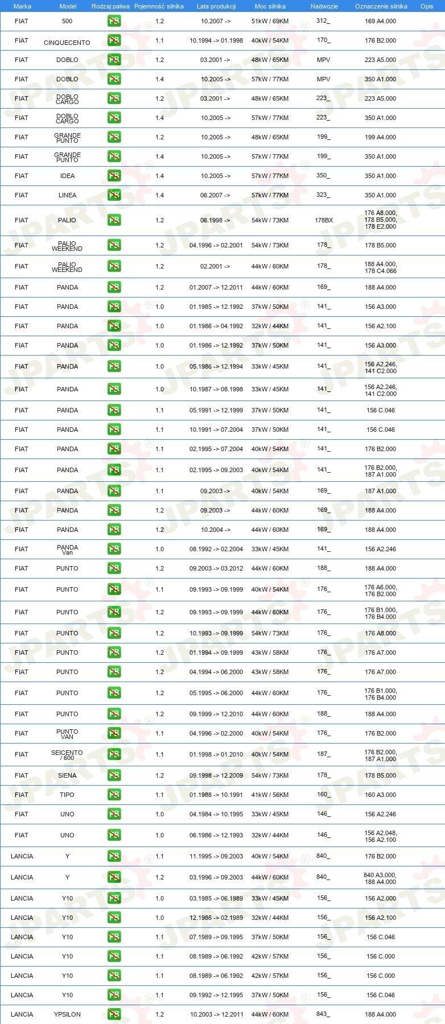Click fuel icon for UNO 04.1984 -> 10.1995
The width and height of the screenshot is (445, 1024).
114,814
